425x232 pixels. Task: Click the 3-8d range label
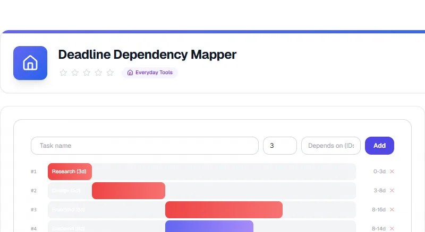[x=379, y=190]
